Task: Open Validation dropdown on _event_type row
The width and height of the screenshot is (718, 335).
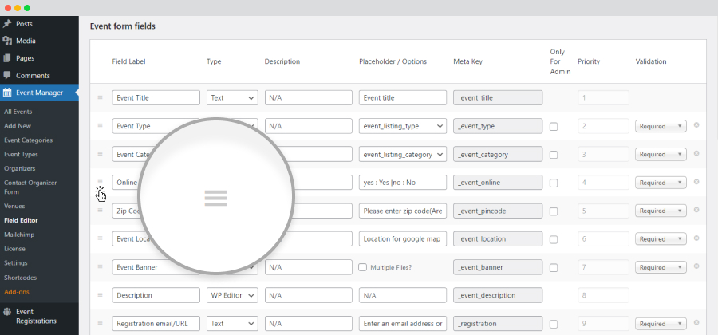Action: point(661,126)
